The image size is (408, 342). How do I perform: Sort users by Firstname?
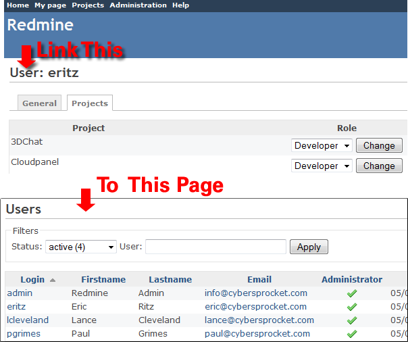coord(103,279)
